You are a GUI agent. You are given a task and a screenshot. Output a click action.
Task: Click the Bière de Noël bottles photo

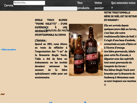click(86, 50)
